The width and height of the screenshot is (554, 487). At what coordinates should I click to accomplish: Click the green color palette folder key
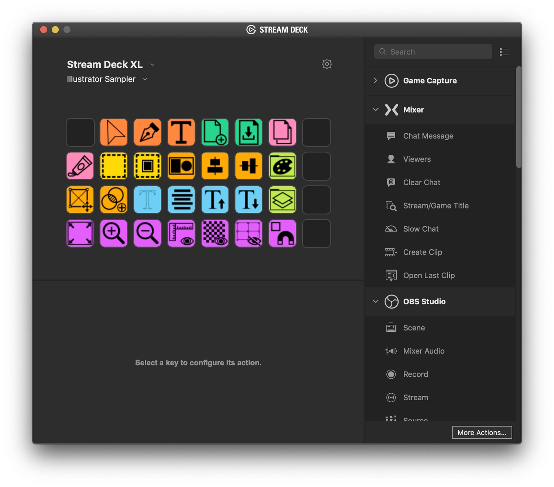pos(283,166)
